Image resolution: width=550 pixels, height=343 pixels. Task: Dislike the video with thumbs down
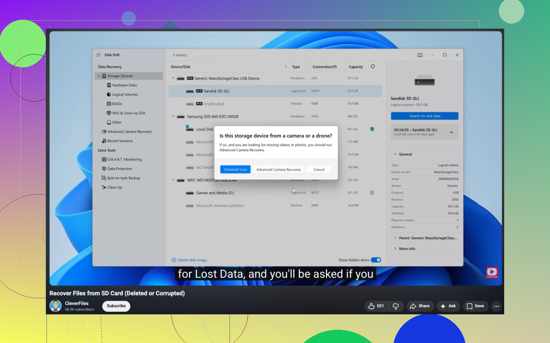(396, 306)
